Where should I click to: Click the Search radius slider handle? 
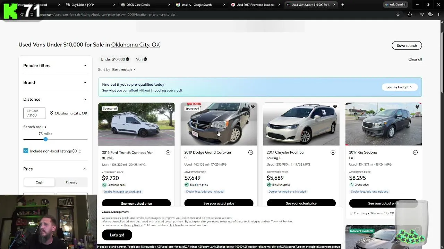(45, 139)
